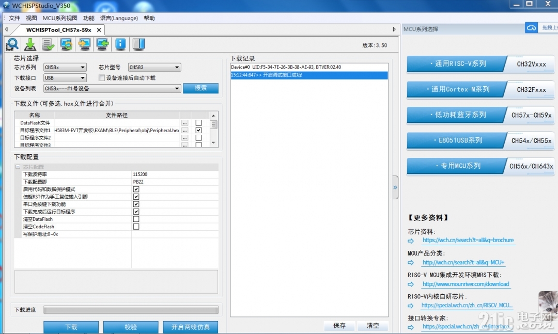Image resolution: width=558 pixels, height=334 pixels.
Task: Open the 语言(Language) menu
Action: [x=119, y=18]
